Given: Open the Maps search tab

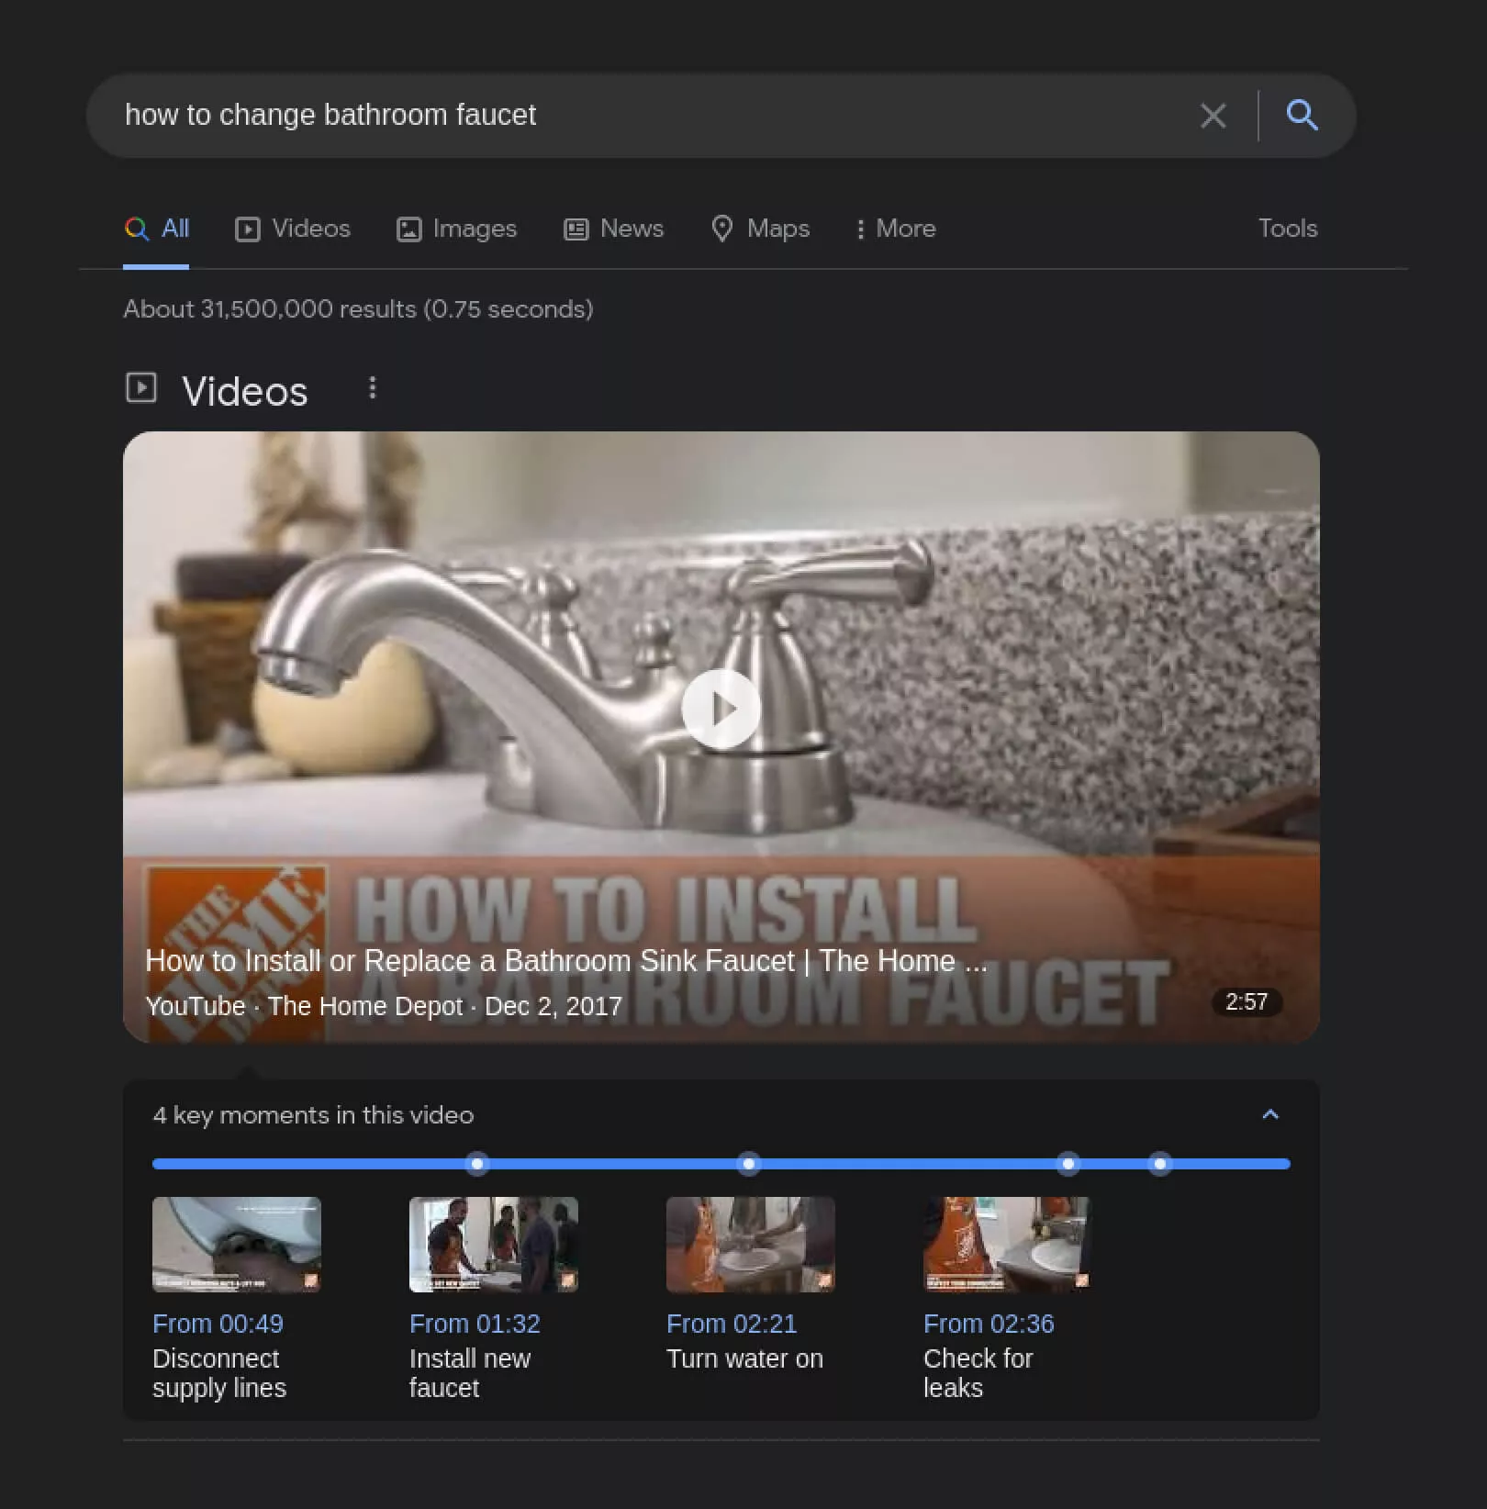Looking at the screenshot, I should coord(760,229).
